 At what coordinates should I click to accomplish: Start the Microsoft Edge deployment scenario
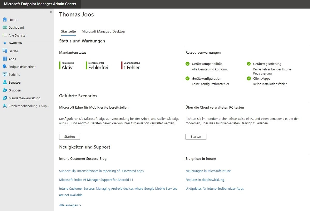pyautogui.click(x=69, y=137)
